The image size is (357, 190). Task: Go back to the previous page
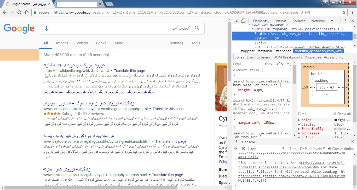[5, 12]
